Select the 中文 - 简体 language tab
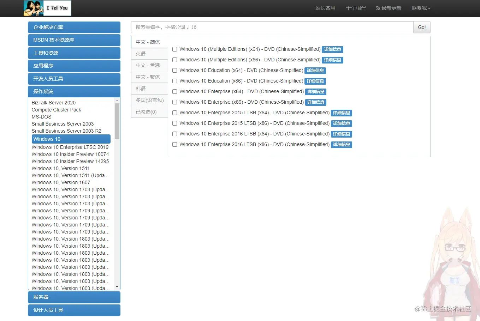This screenshot has width=480, height=321. click(x=149, y=42)
